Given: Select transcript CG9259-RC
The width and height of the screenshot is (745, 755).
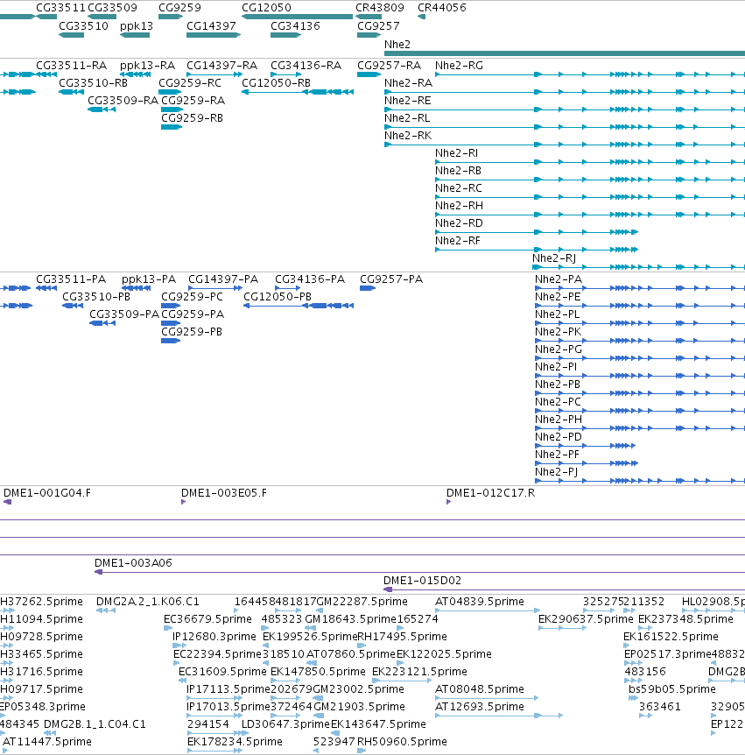Looking at the screenshot, I should point(190,83).
